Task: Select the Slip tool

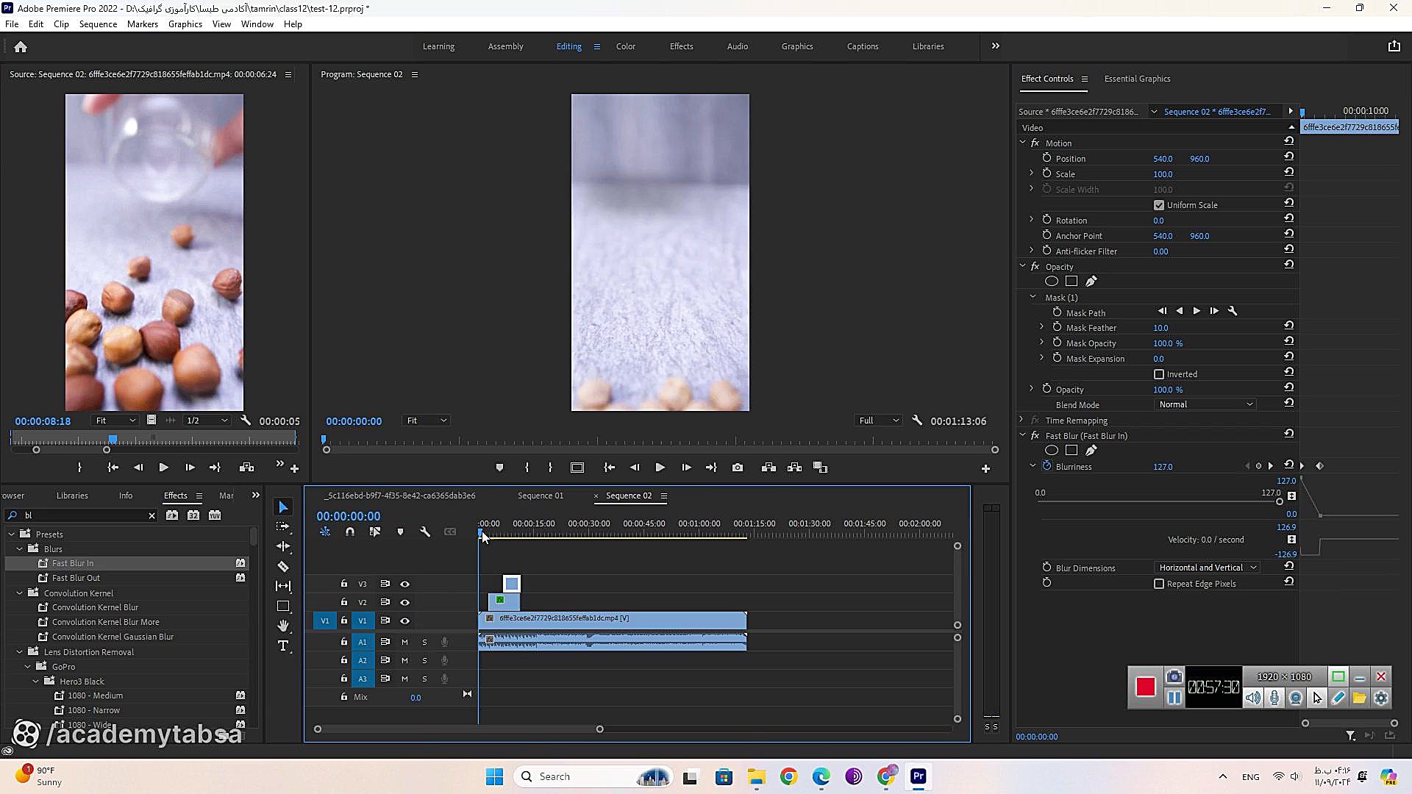Action: pyautogui.click(x=283, y=586)
